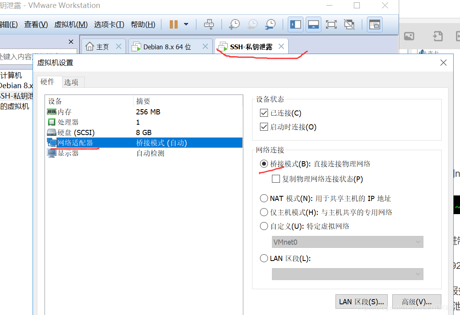The image size is (460, 315).
Task: Switch to the 主页 tab
Action: coord(103,47)
